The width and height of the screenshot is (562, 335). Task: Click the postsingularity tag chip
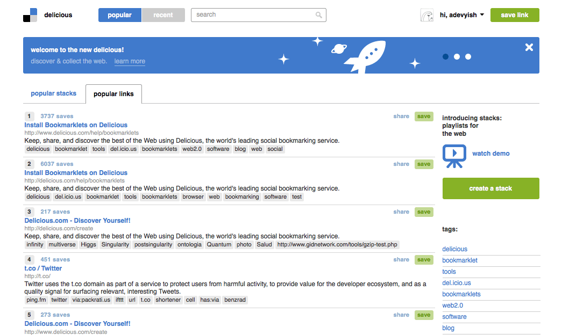(x=153, y=244)
